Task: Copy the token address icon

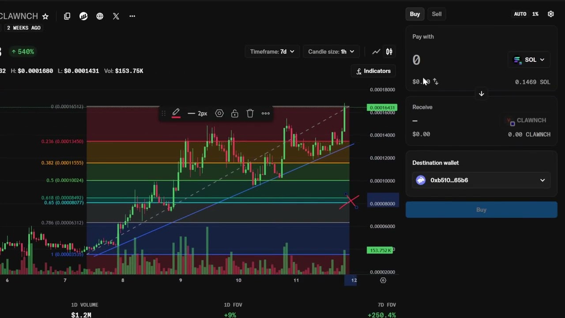Action: (67, 16)
